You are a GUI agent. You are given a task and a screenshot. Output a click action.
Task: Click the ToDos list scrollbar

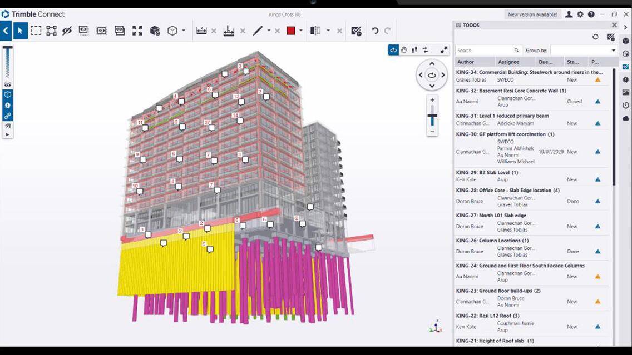[614, 127]
